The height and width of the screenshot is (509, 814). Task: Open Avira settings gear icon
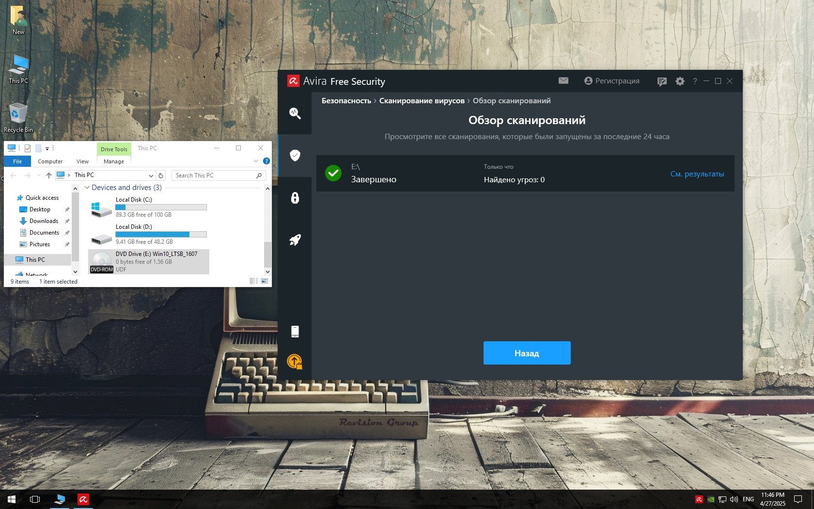(x=680, y=81)
